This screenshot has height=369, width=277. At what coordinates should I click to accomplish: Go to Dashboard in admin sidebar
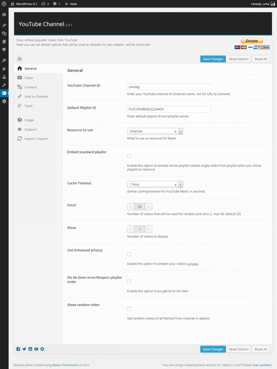4,14
